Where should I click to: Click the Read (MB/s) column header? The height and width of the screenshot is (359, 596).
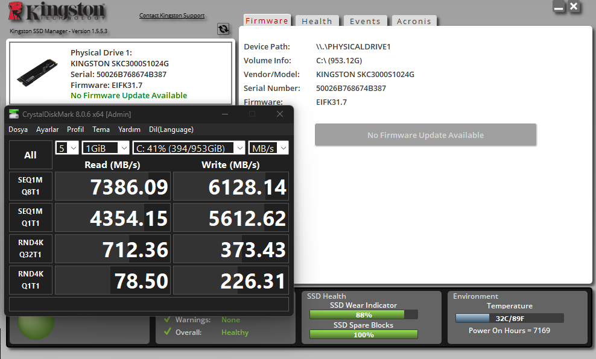(x=113, y=164)
